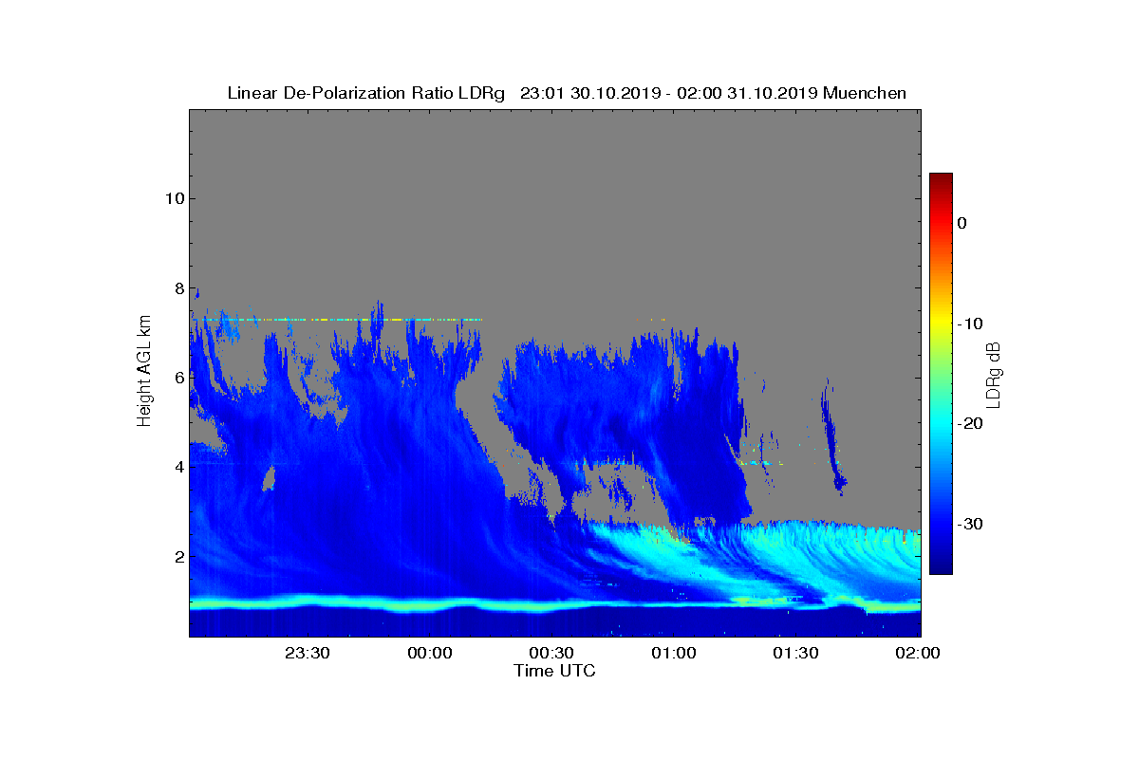Image resolution: width=1139 pixels, height=759 pixels.
Task: Click the colorbar value -10
Action: [969, 324]
